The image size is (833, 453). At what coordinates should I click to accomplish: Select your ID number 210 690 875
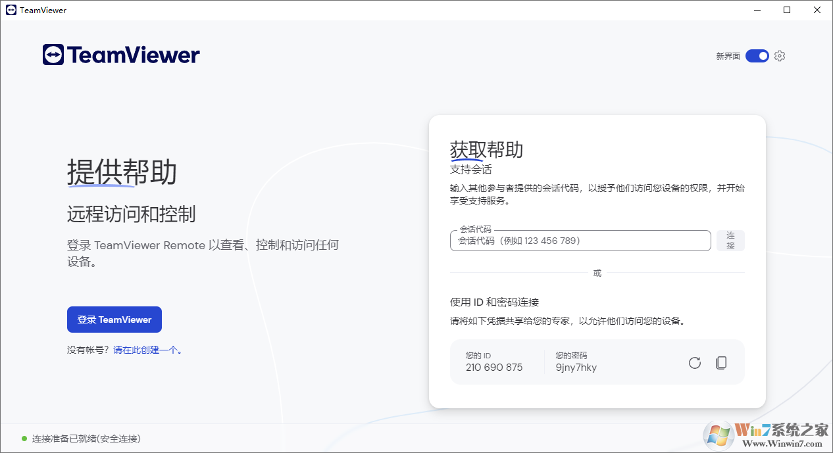(494, 367)
